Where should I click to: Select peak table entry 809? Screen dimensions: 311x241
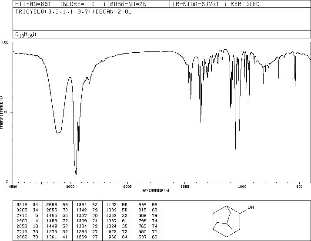(142, 215)
